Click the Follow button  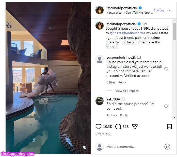159,10
